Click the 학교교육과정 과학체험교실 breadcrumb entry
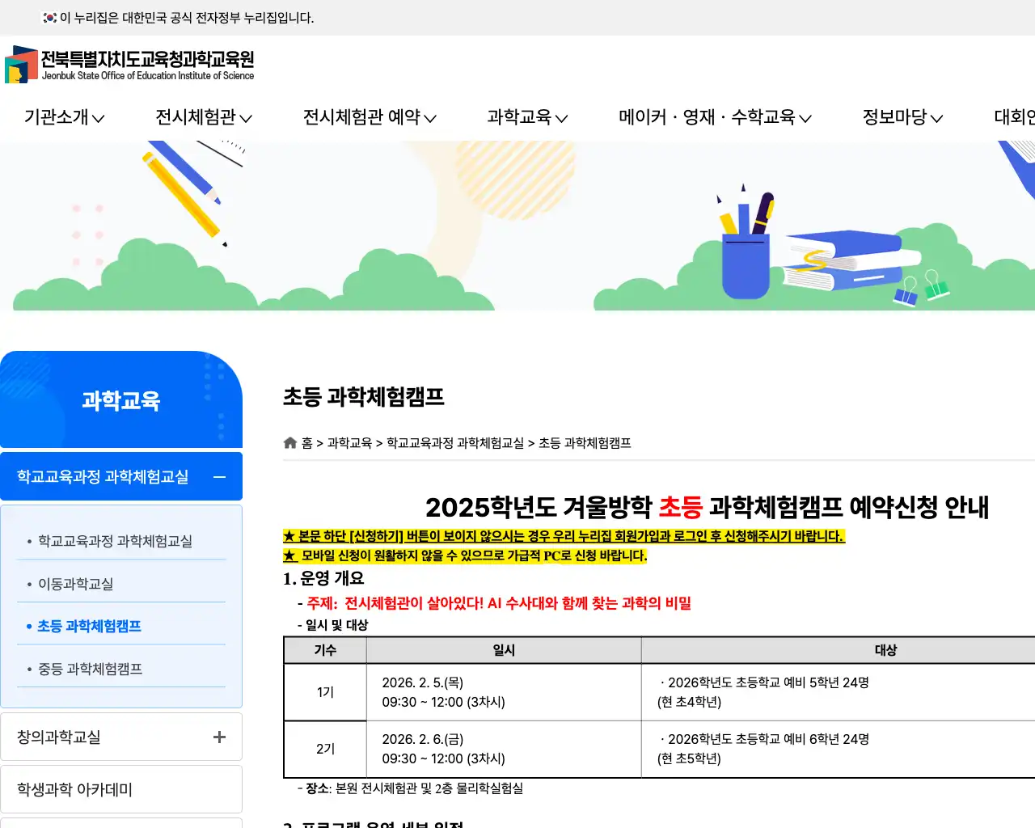The height and width of the screenshot is (828, 1035). click(455, 442)
